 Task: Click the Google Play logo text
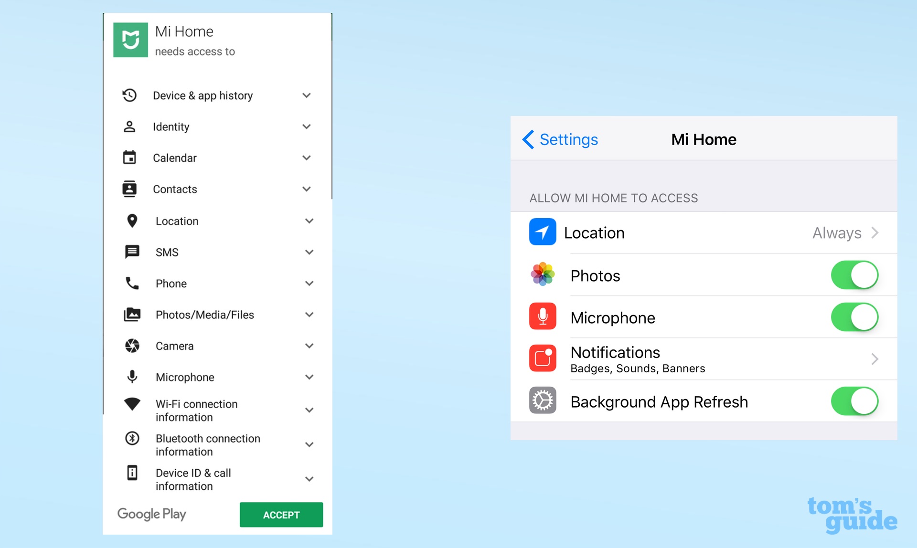(152, 514)
